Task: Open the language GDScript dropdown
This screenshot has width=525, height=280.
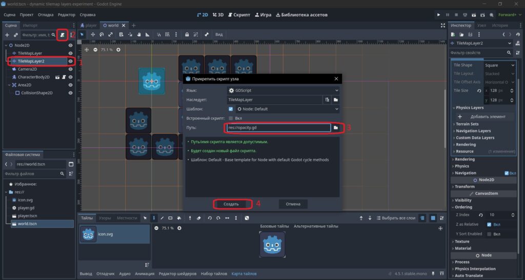Action: pyautogui.click(x=283, y=90)
